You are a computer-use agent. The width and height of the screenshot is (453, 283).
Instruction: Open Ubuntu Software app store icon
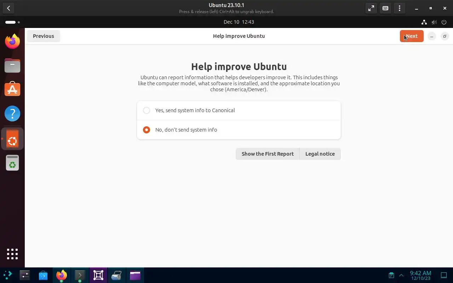pyautogui.click(x=12, y=89)
